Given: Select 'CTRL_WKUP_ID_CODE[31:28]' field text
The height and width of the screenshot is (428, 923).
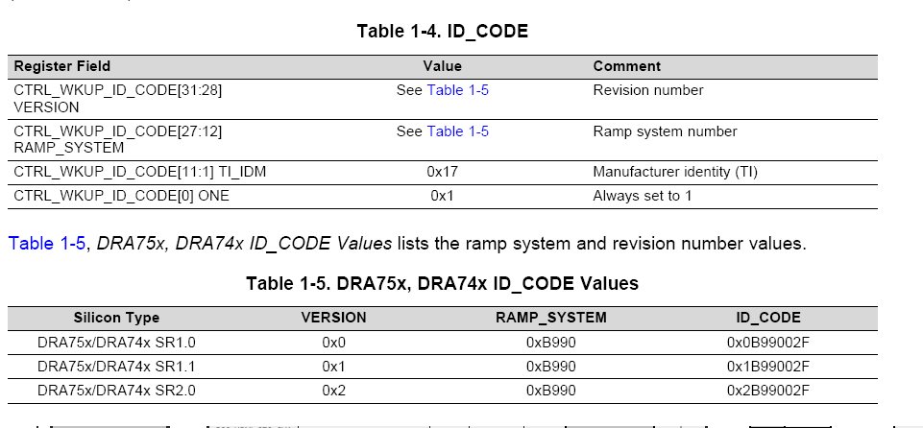Looking at the screenshot, I should (118, 90).
